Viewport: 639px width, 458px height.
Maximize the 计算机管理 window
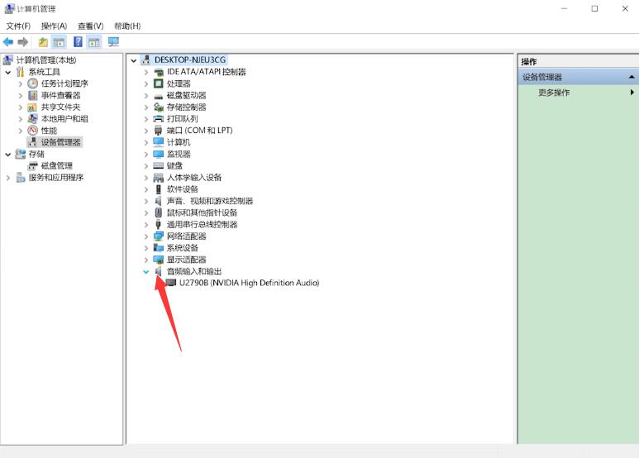coord(594,8)
